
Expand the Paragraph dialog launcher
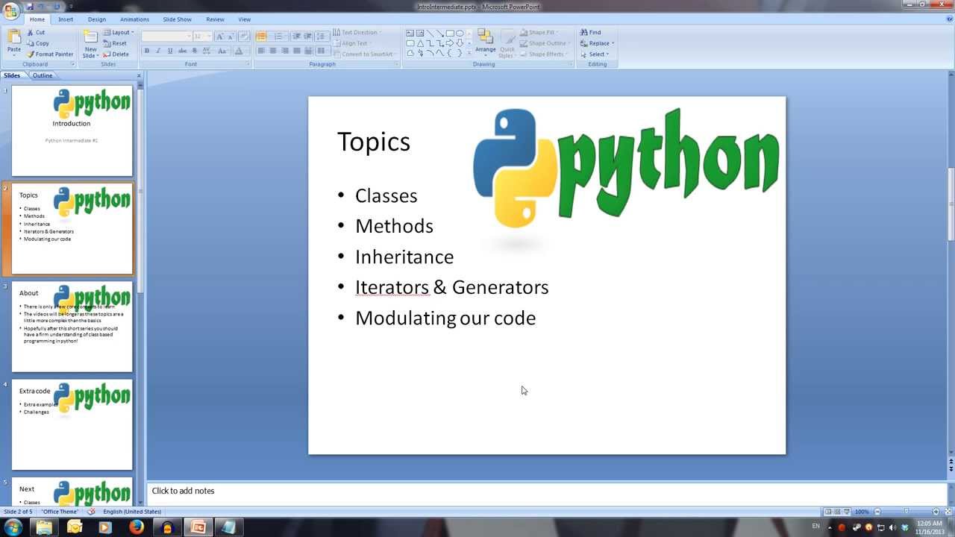point(397,64)
